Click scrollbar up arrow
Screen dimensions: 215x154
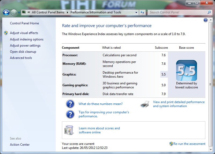coord(211,20)
